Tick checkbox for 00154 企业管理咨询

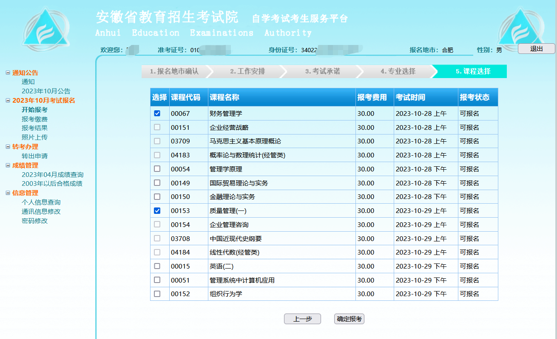[x=157, y=224]
